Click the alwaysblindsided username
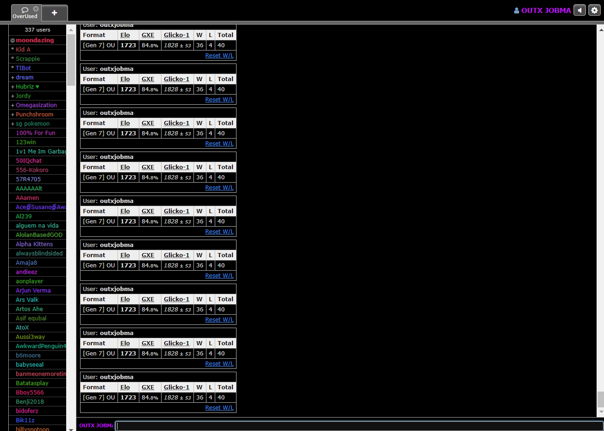Viewport: 604px width, 431px height. (37, 254)
